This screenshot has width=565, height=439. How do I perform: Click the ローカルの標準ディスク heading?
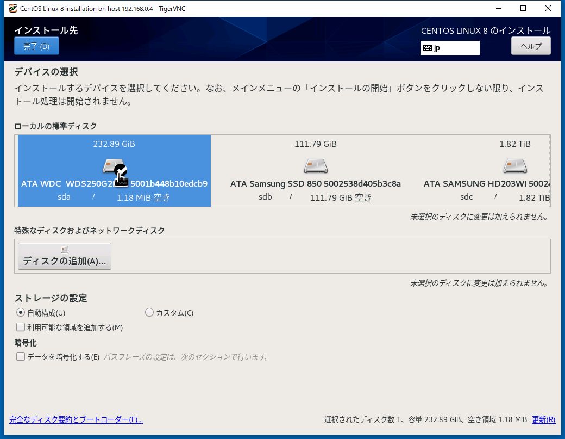tap(55, 126)
